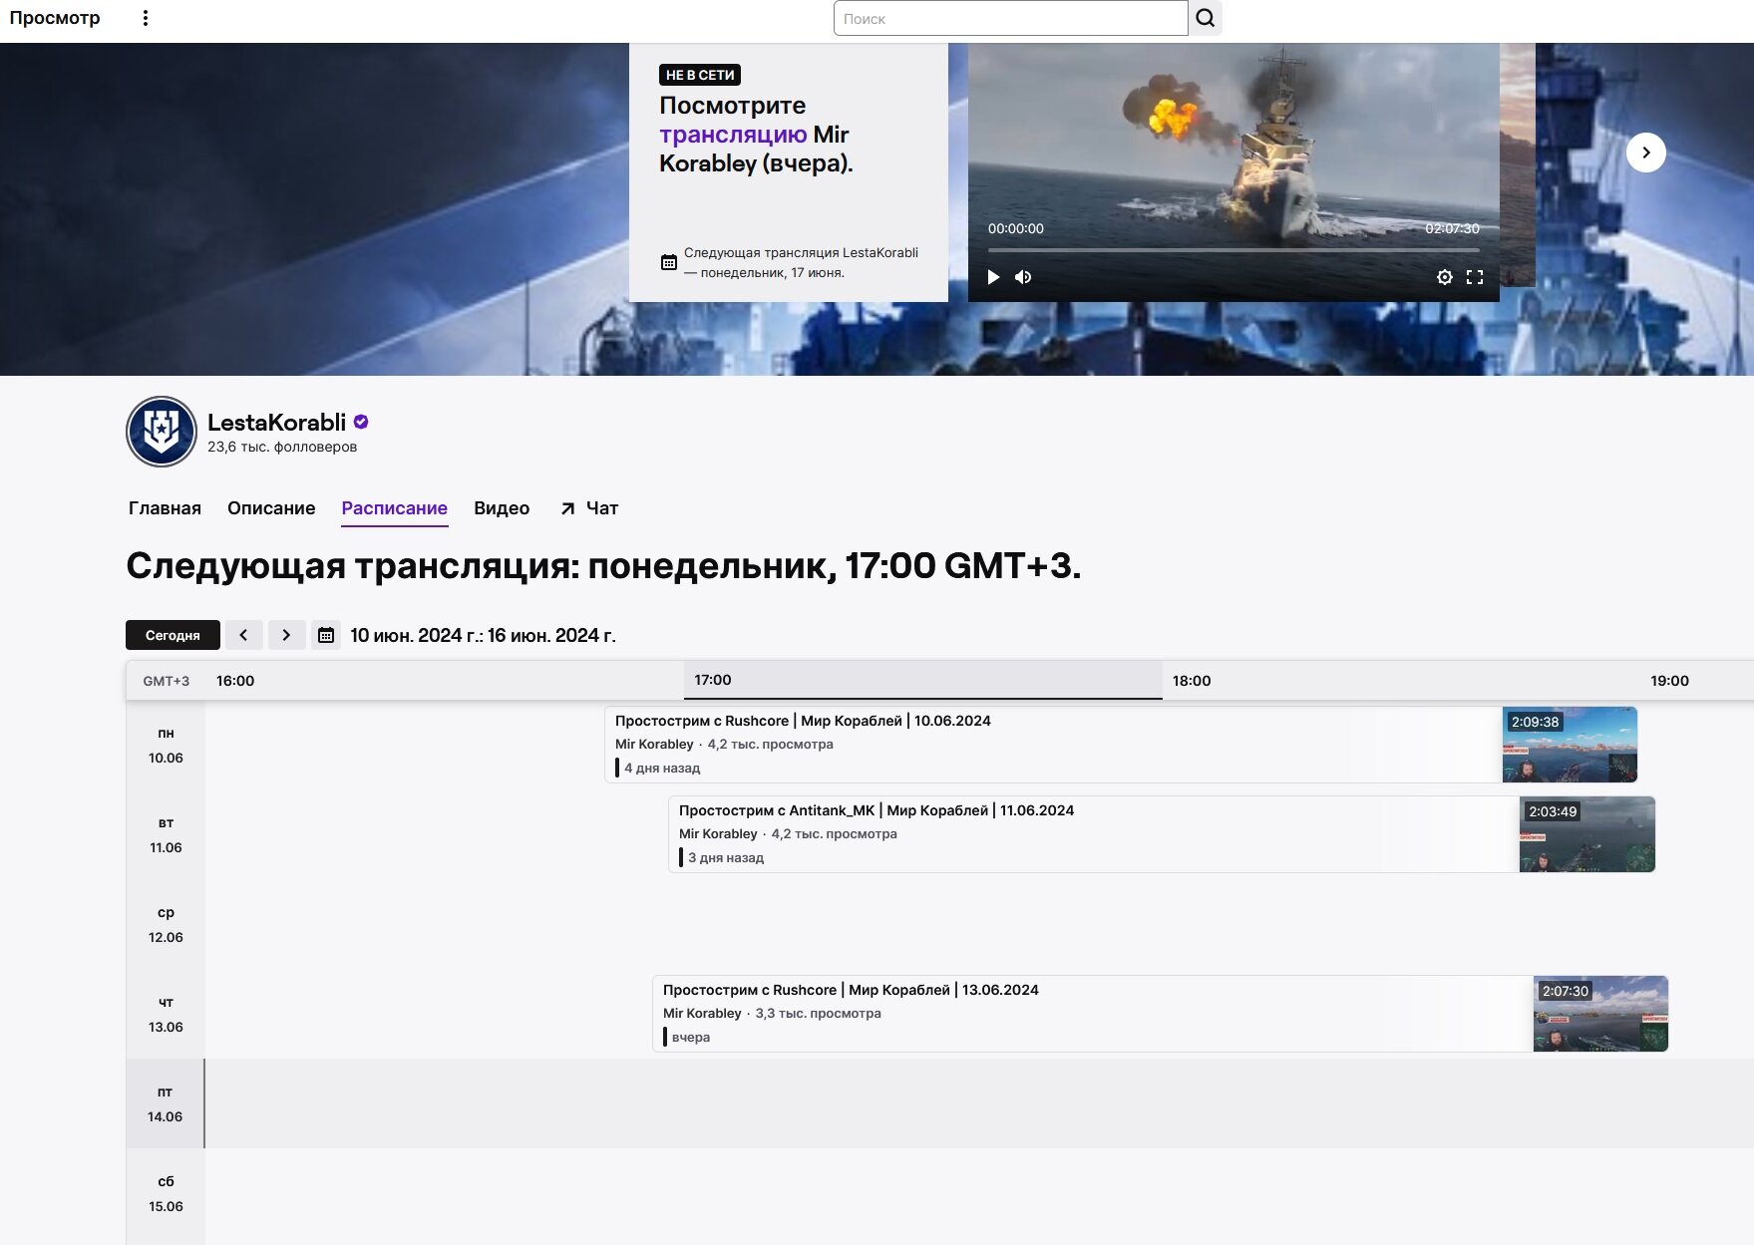Switch to the Главная tab
Image resolution: width=1754 pixels, height=1245 pixels.
tap(165, 508)
